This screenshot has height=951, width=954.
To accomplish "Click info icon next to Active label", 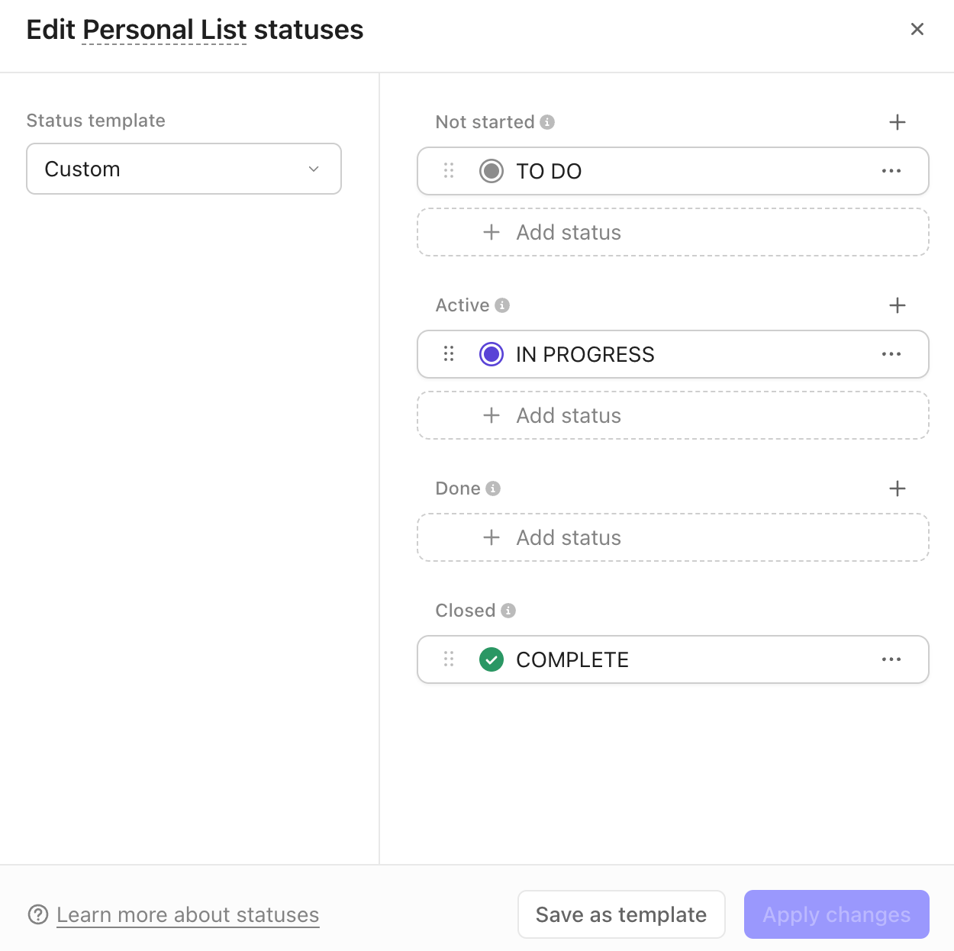I will pos(502,305).
